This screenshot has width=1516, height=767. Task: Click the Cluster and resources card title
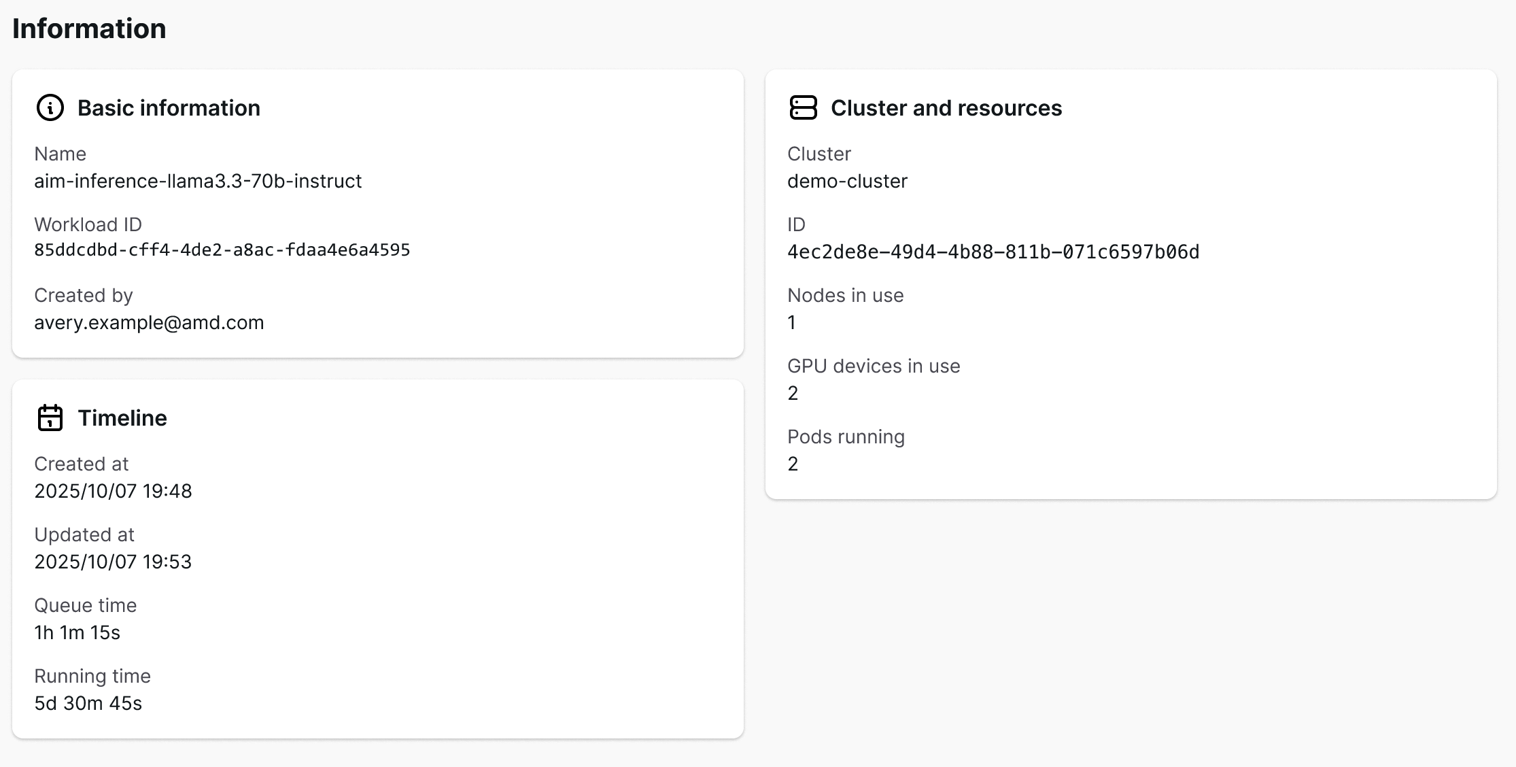pyautogui.click(x=946, y=108)
